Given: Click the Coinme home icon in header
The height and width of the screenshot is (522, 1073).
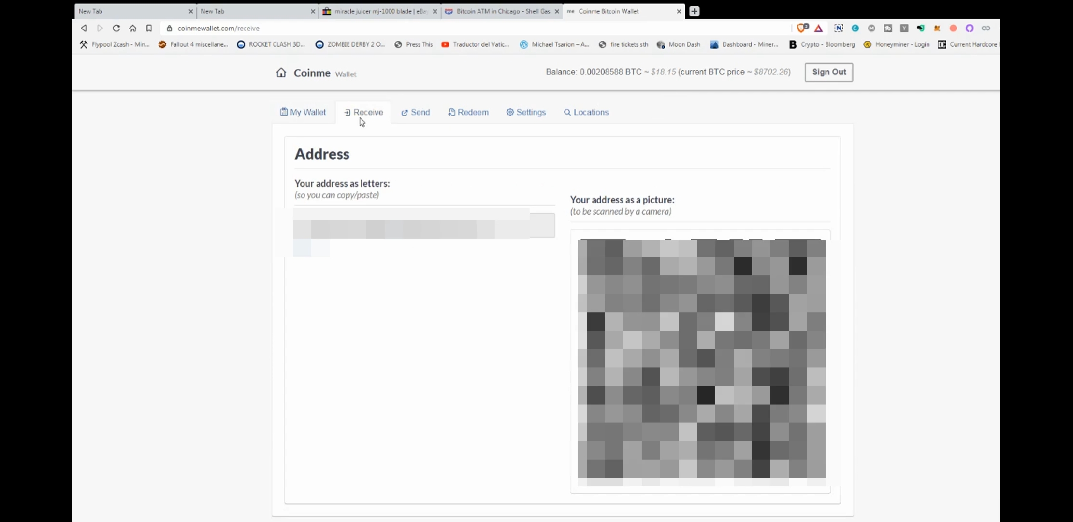Looking at the screenshot, I should 282,72.
